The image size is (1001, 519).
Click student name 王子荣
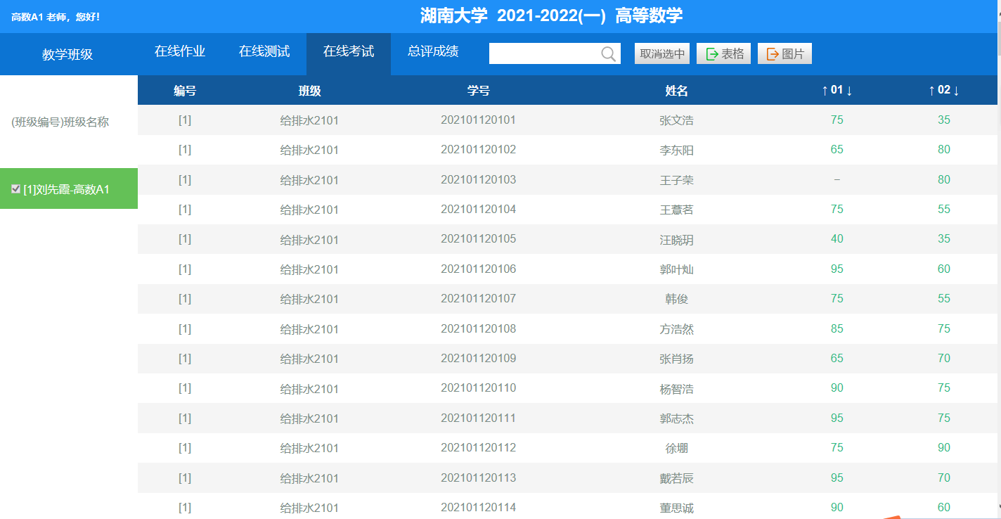(x=677, y=180)
